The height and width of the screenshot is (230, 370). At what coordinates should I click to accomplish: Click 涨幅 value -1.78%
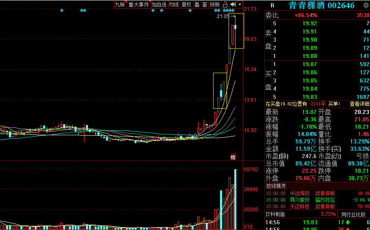click(307, 127)
